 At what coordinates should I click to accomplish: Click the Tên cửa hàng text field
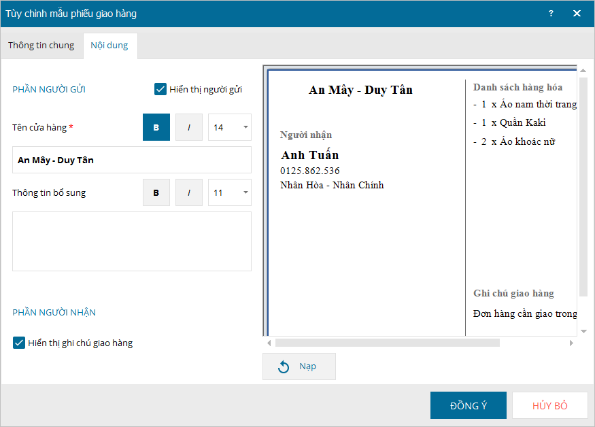[x=132, y=160]
